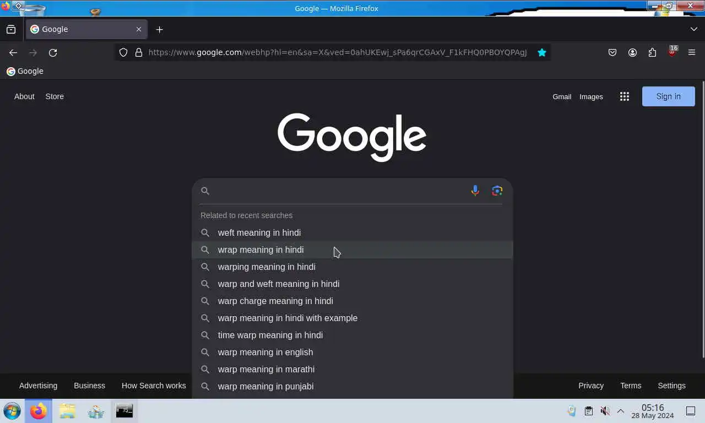Screen dimensions: 705x423
Task: Save page to Pocket
Action: [x=612, y=52]
